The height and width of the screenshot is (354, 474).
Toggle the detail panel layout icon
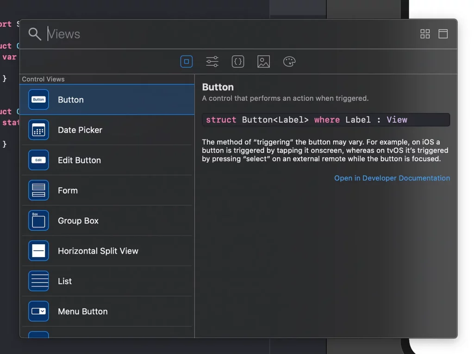click(443, 34)
